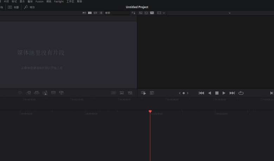Click the Place on Top icon
Screen dimensions: 274x161
(53, 93)
